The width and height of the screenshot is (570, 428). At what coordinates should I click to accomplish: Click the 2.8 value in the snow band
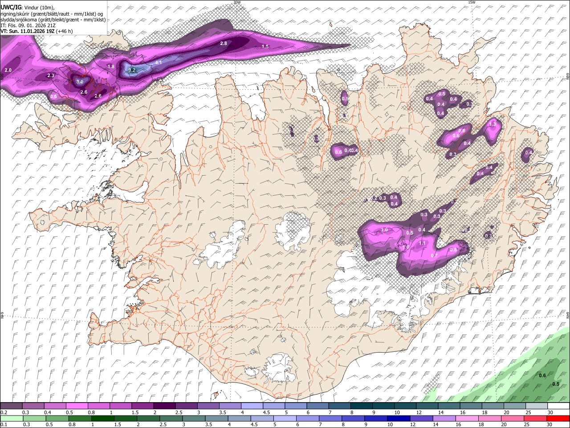tap(224, 43)
